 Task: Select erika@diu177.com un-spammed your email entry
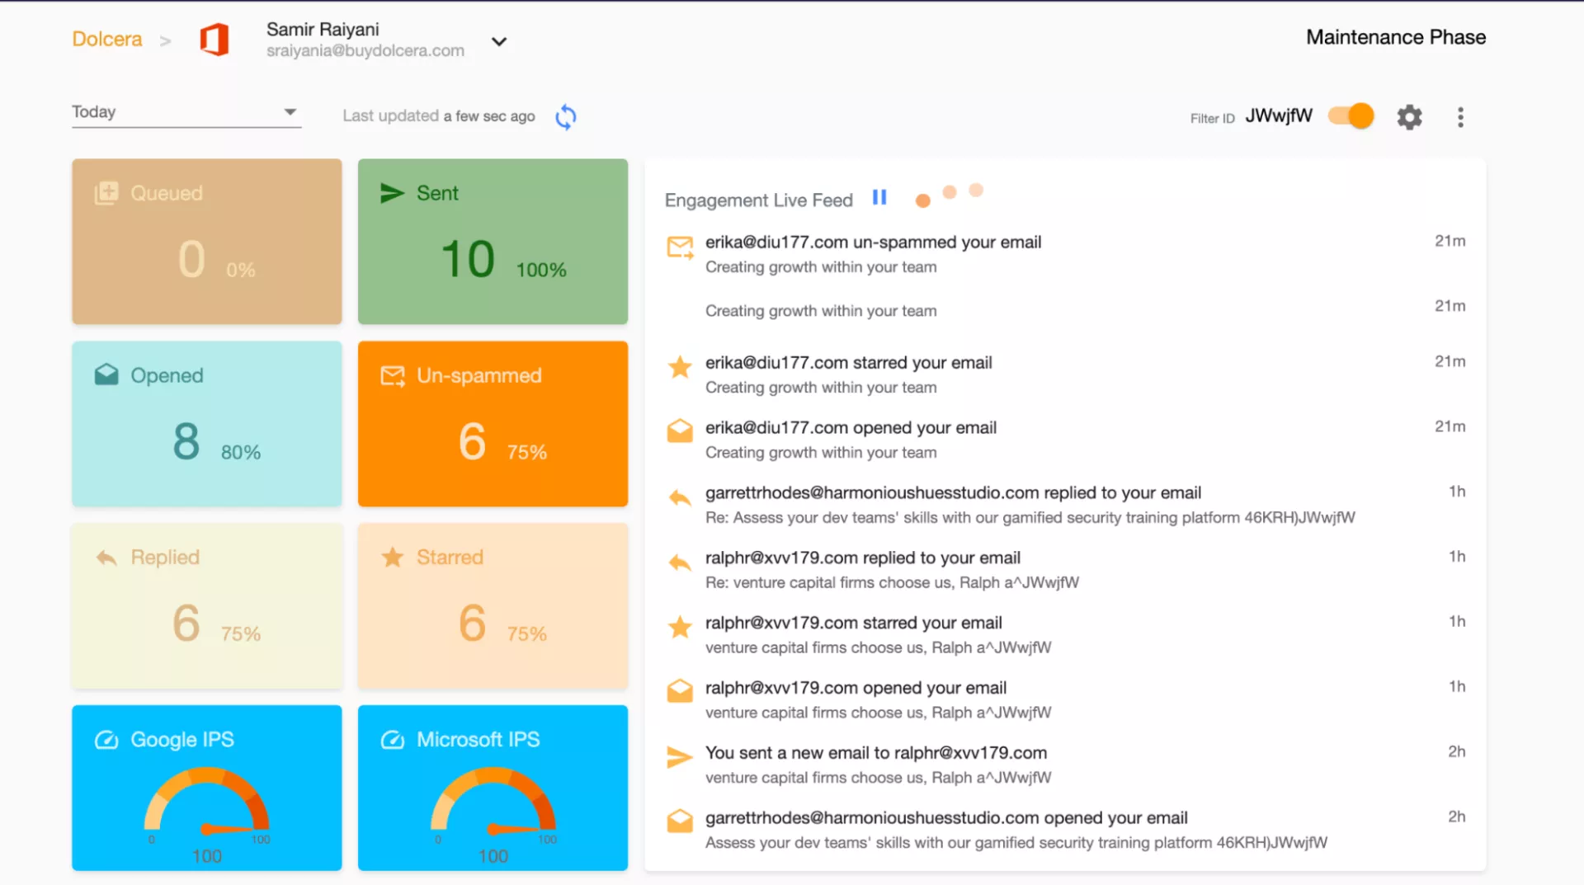coord(872,242)
